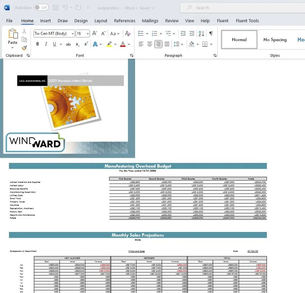Viewport: 305px width, 293px height.
Task: Open the font name dropdown
Action: [72, 34]
